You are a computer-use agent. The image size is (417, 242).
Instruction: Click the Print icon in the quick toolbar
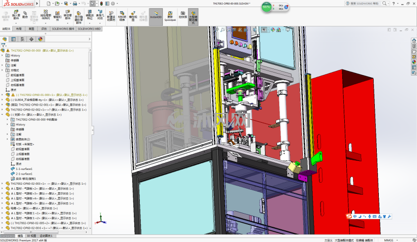click(x=75, y=4)
